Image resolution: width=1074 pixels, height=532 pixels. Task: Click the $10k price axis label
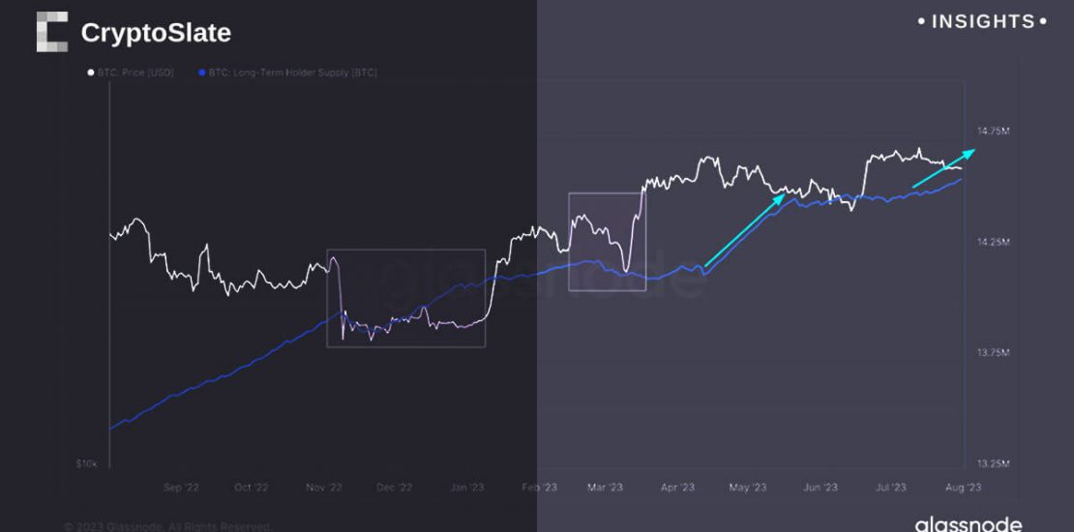click(85, 465)
